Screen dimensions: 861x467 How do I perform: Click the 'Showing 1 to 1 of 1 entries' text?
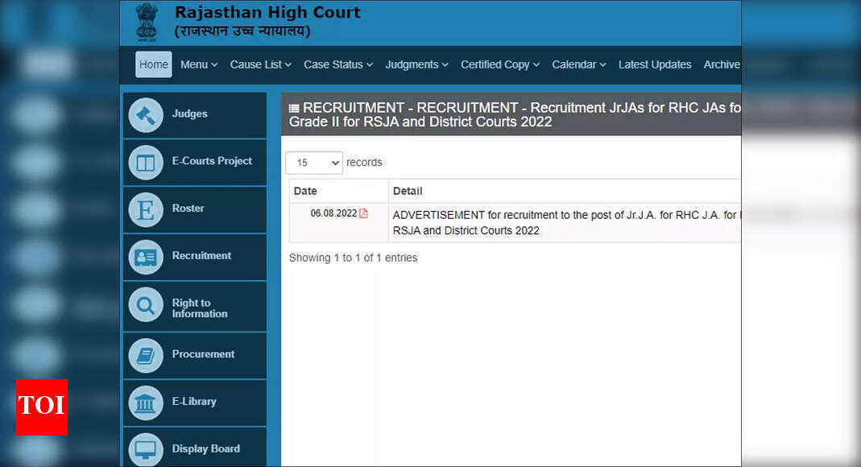(353, 258)
